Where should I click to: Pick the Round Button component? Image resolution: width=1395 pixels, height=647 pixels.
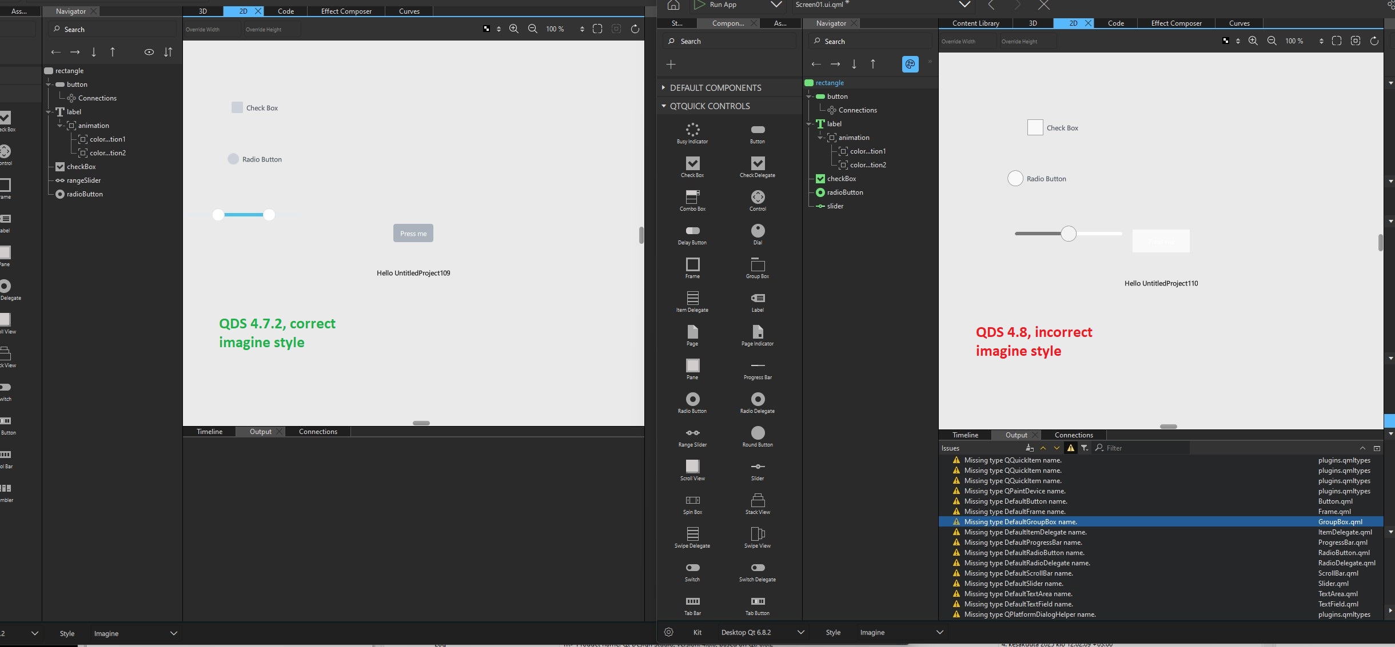click(758, 436)
